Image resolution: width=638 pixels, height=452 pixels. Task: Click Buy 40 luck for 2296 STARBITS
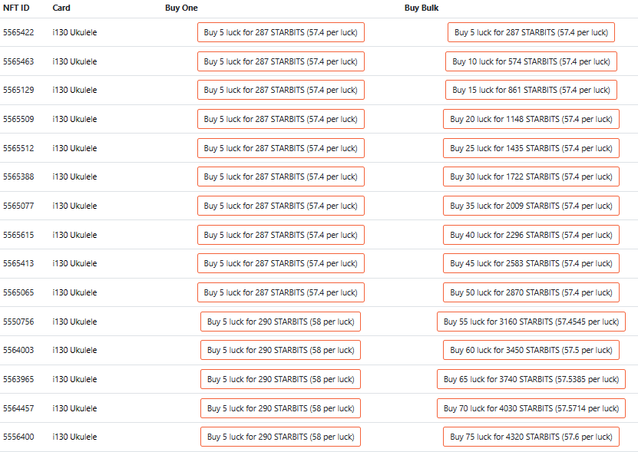pos(531,235)
